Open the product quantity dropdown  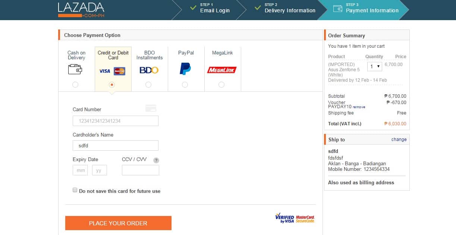374,66
